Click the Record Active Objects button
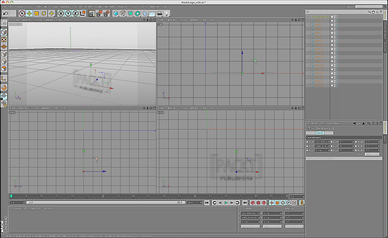Viewport: 388px width, 238px height. (253, 203)
